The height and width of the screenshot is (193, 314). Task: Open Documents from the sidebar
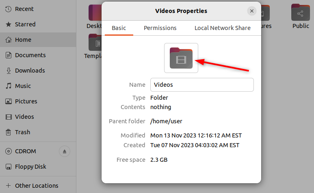30,55
